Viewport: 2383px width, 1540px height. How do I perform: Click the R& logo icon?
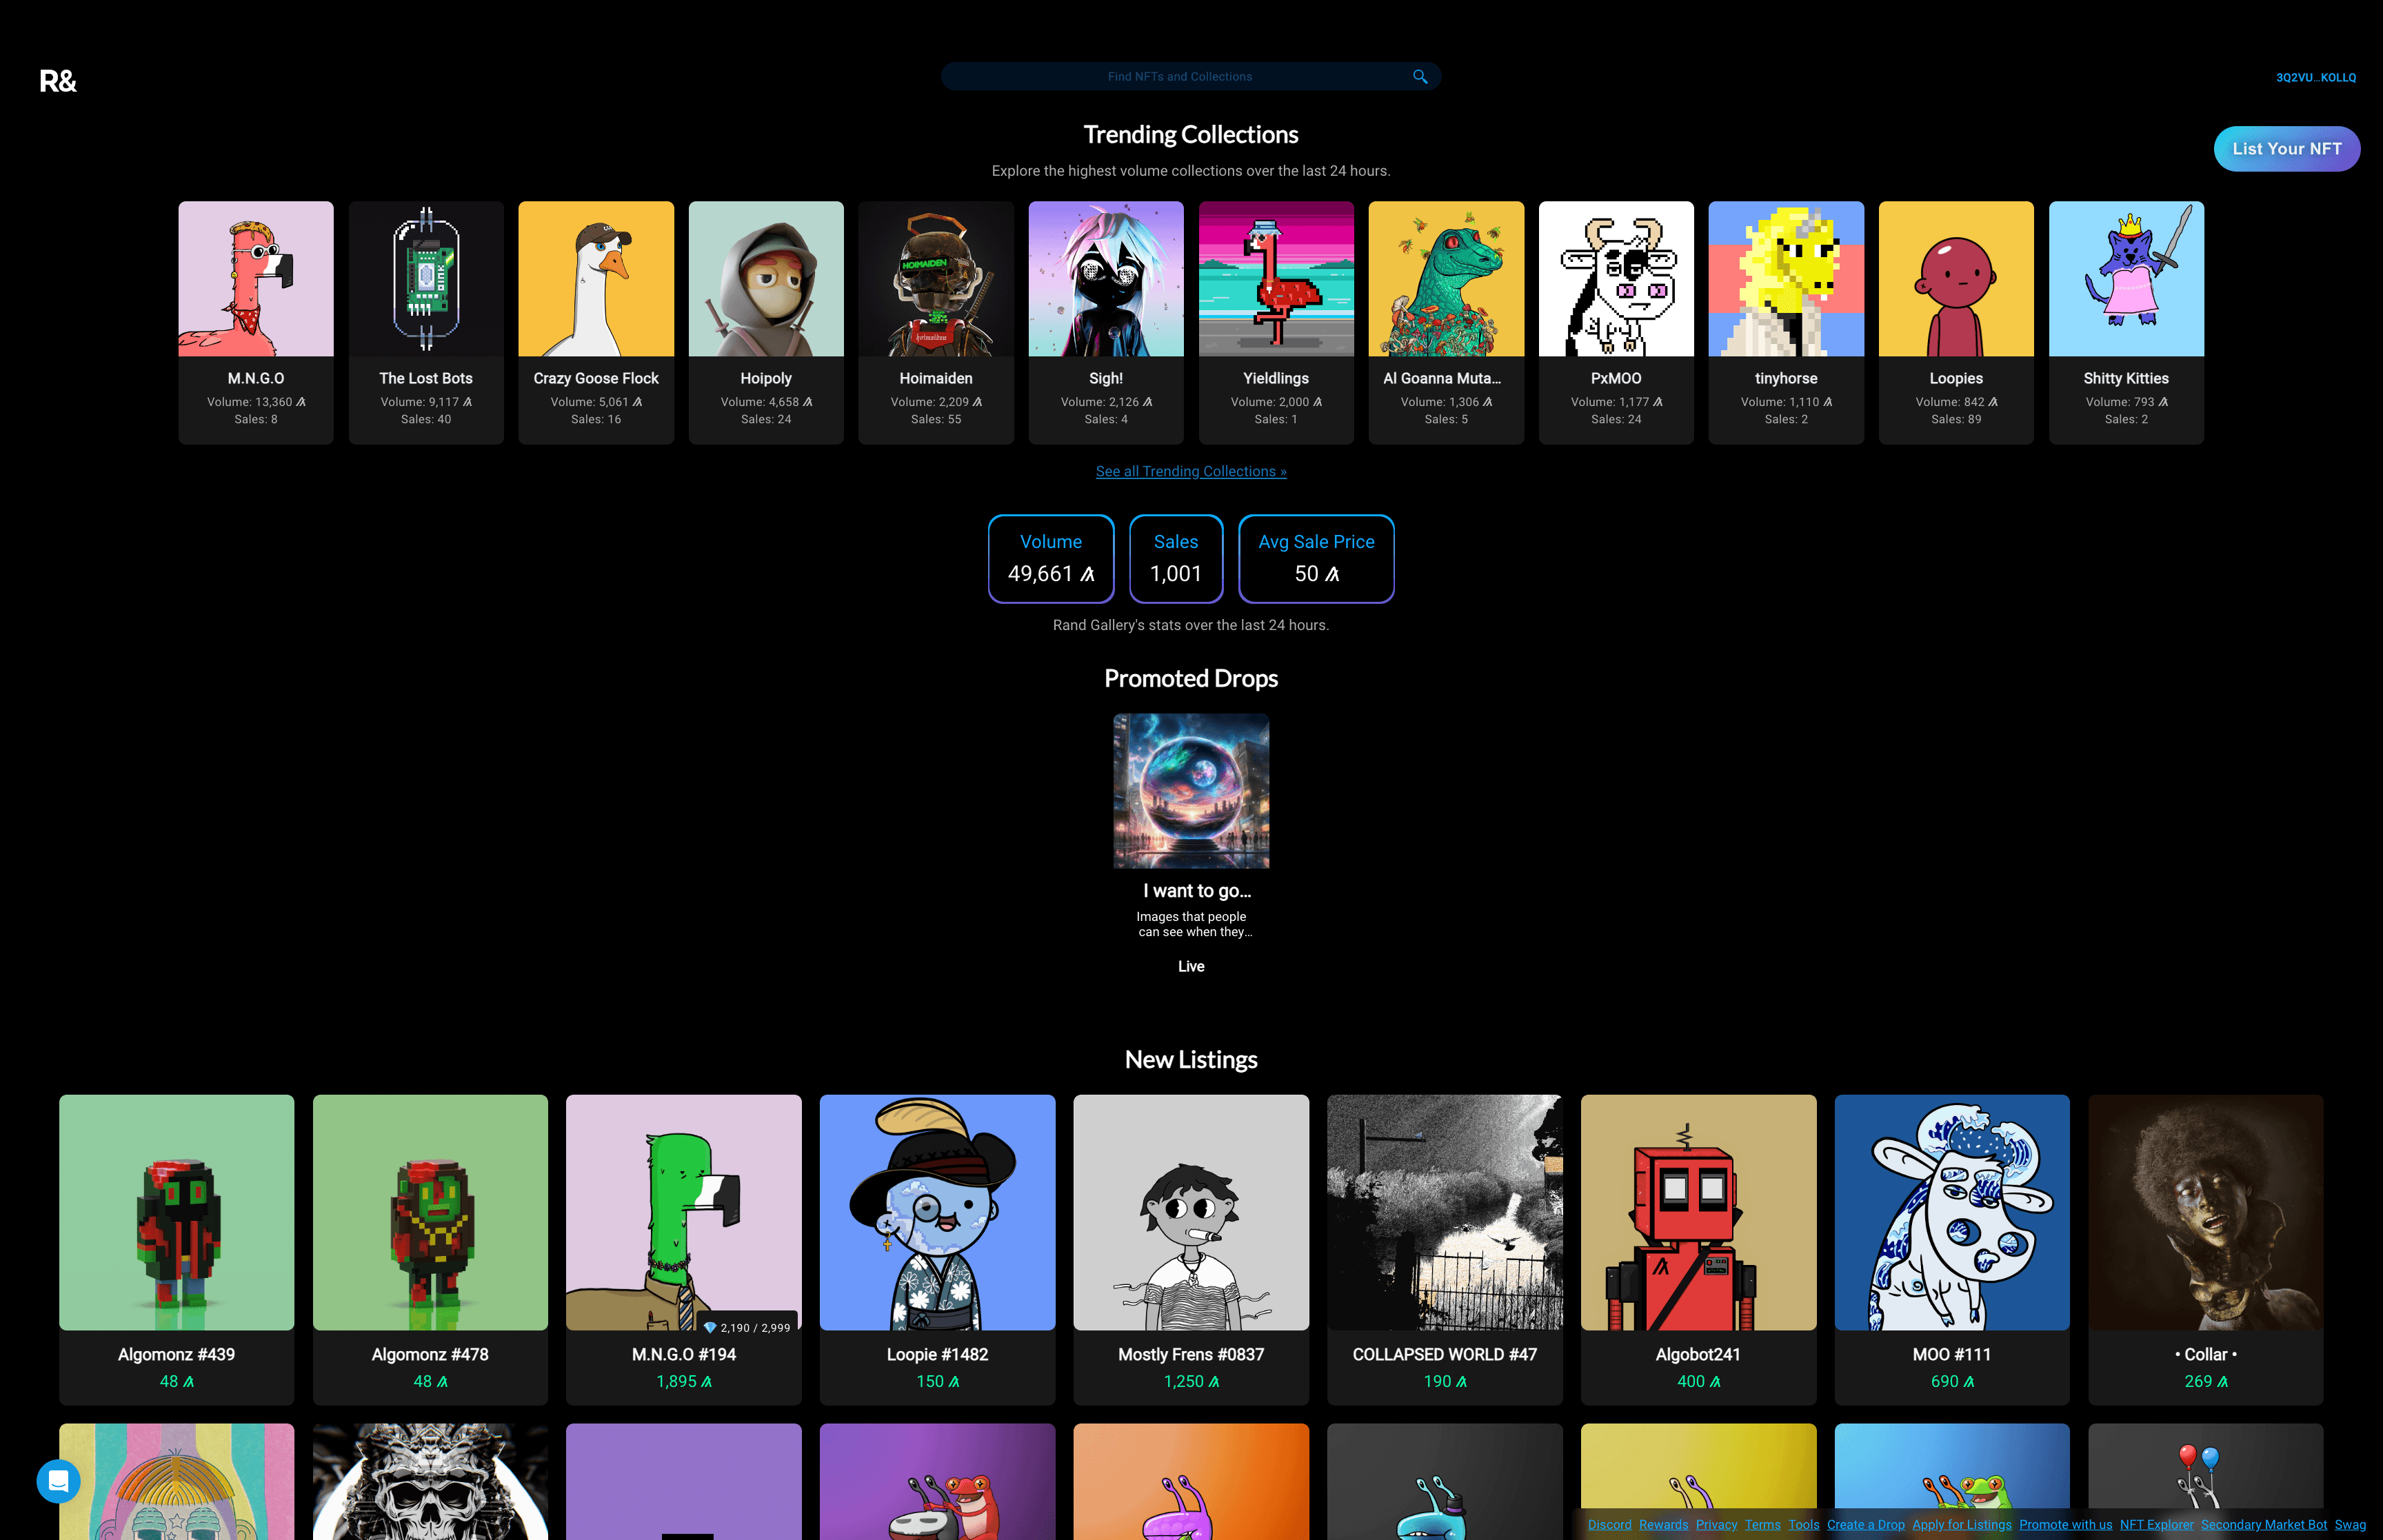(58, 82)
